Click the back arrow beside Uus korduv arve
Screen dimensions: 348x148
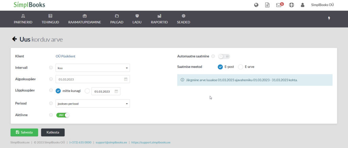pyautogui.click(x=15, y=39)
